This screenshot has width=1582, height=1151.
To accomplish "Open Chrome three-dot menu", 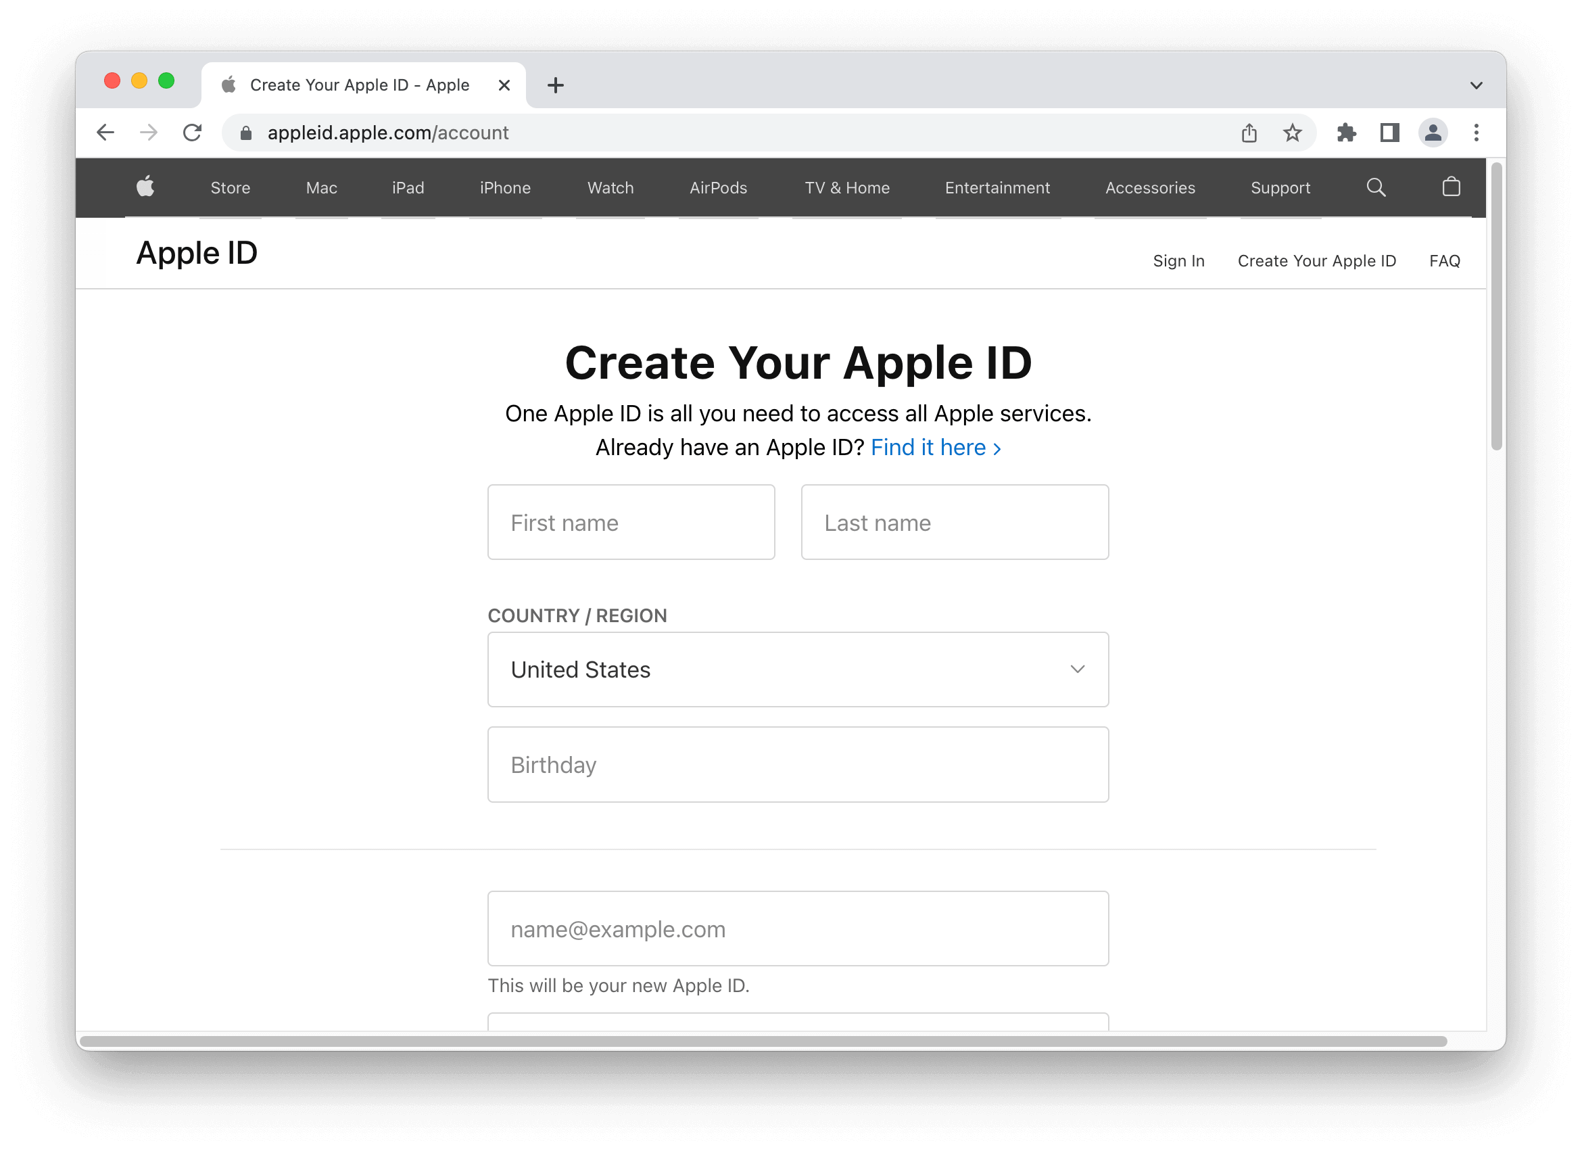I will (1476, 133).
